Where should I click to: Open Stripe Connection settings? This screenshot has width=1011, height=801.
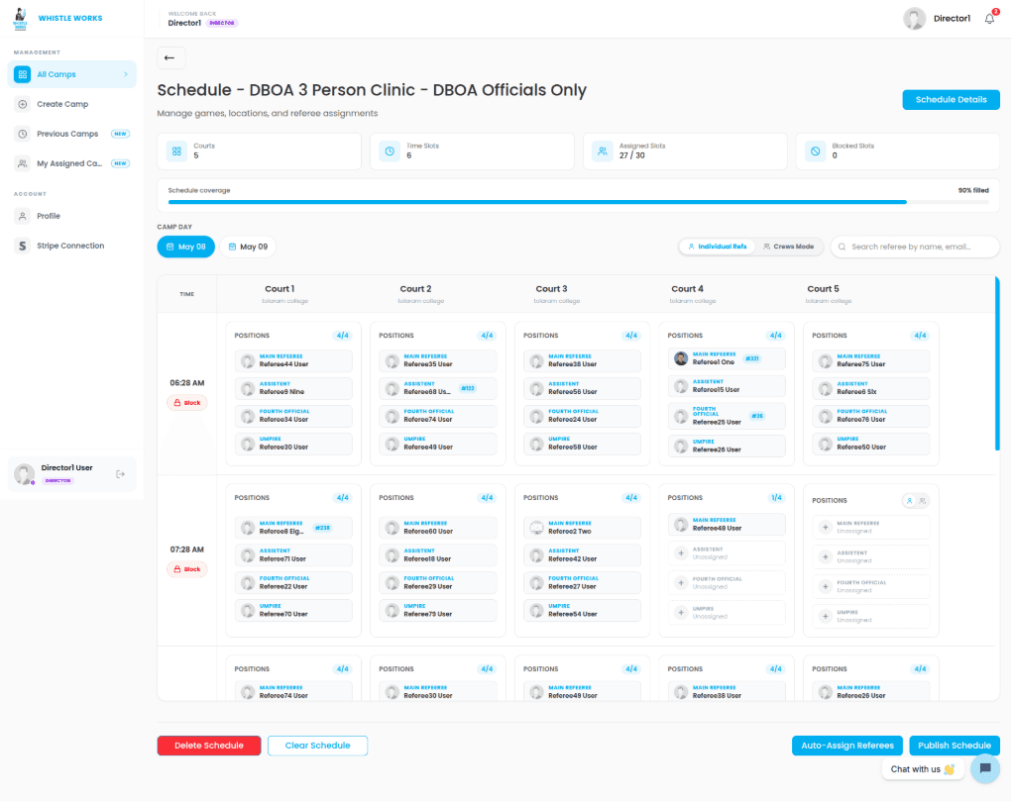click(71, 246)
